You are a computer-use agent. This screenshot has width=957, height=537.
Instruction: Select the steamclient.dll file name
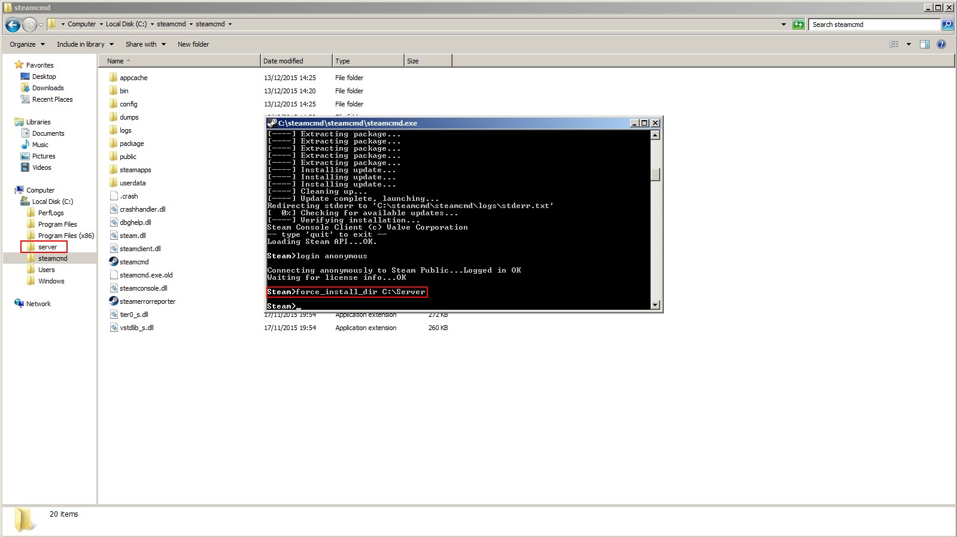140,249
